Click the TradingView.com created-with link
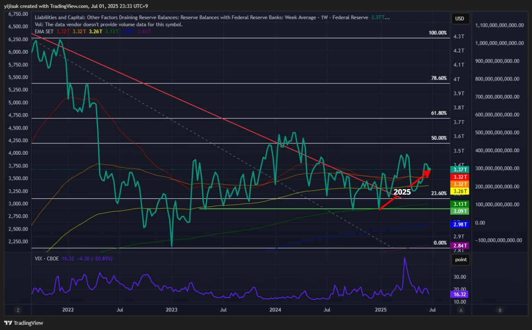 pos(71,6)
